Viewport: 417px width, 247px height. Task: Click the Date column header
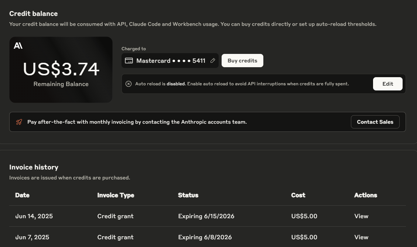(x=22, y=195)
